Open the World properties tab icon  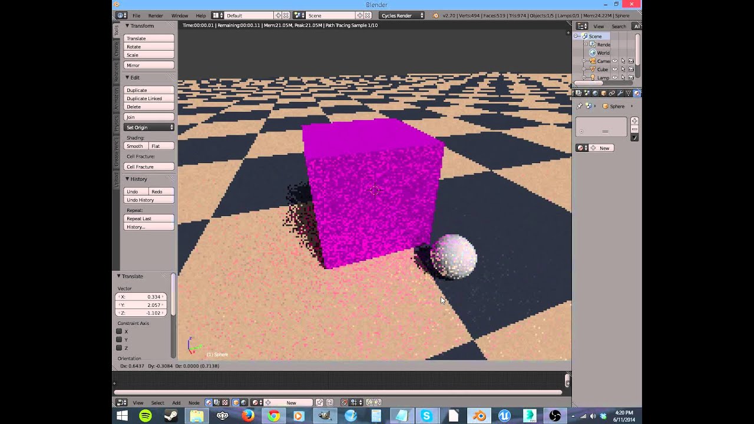pyautogui.click(x=595, y=93)
